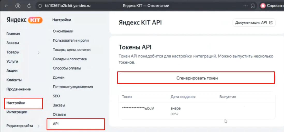Click the Яндекс KIT API page title
Image resolution: width=284 pixels, height=132 pixels.
[140, 23]
